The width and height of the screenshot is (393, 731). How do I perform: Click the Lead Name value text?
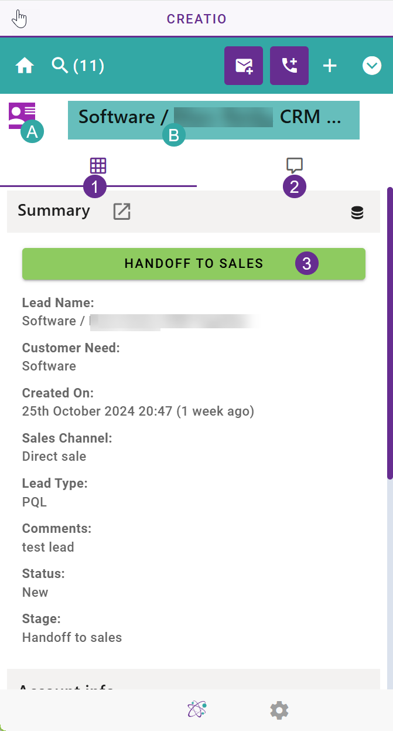pos(139,321)
